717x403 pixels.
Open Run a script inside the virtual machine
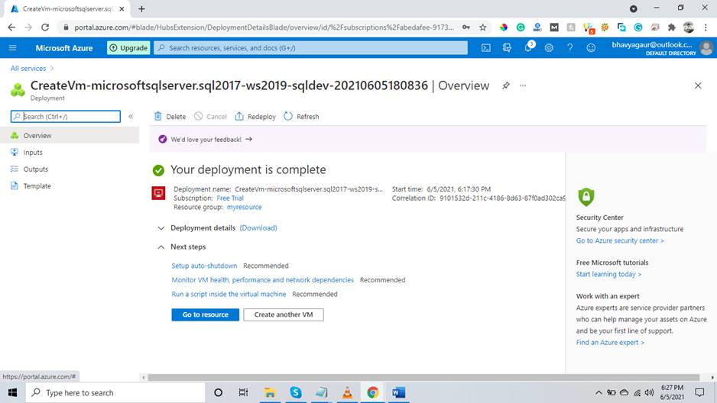point(229,294)
